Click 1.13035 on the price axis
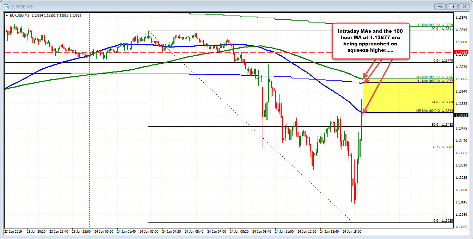This screenshot has width=473, height=239. coord(462,227)
